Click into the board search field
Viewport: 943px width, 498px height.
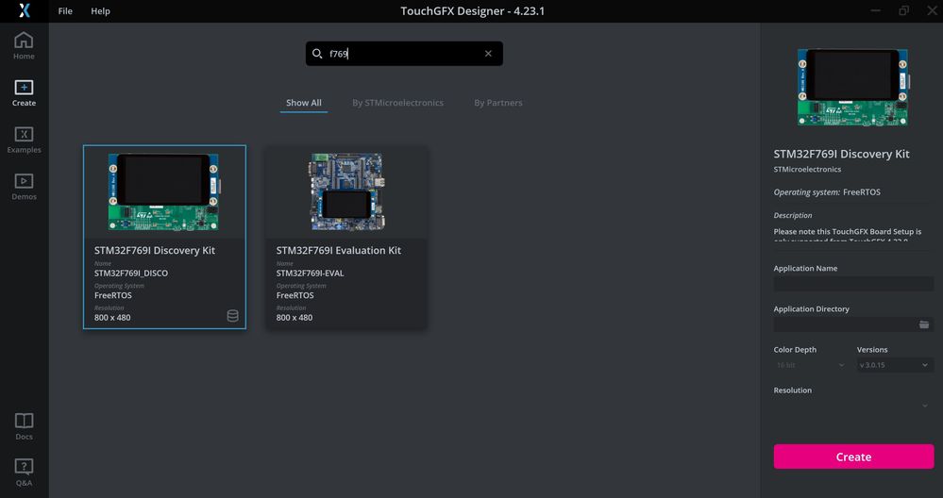[404, 54]
